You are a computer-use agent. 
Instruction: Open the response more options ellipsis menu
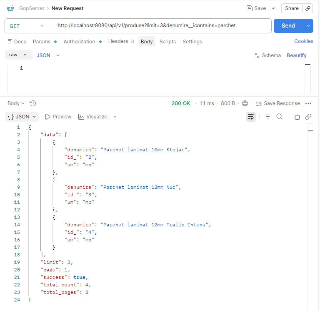point(308,103)
